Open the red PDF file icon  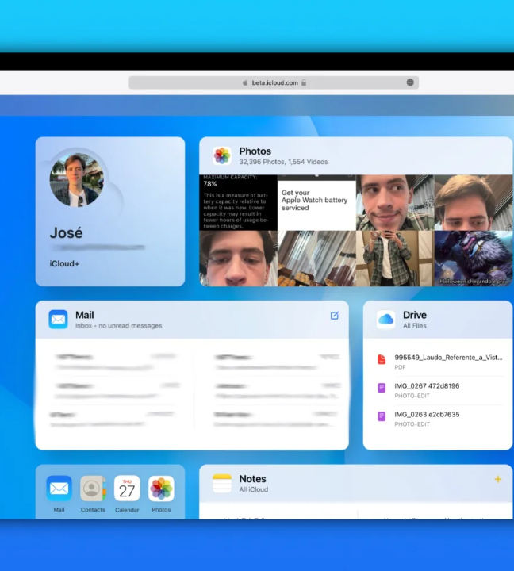382,359
